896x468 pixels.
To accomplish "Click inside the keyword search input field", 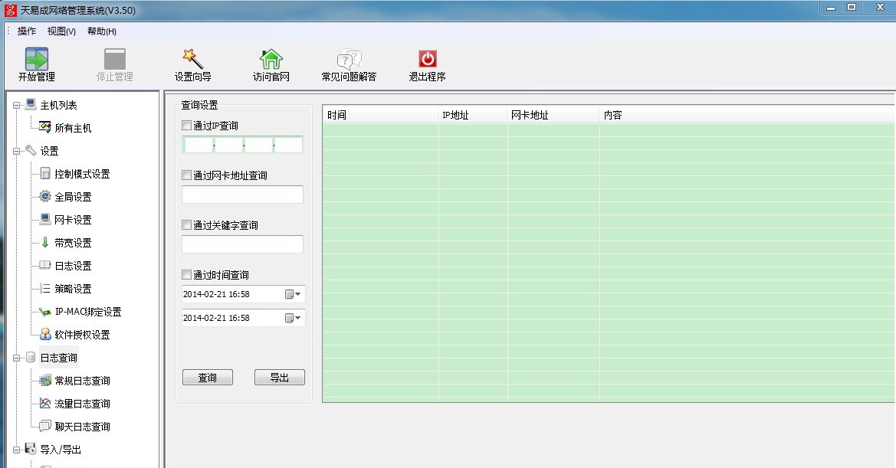I will click(x=242, y=244).
